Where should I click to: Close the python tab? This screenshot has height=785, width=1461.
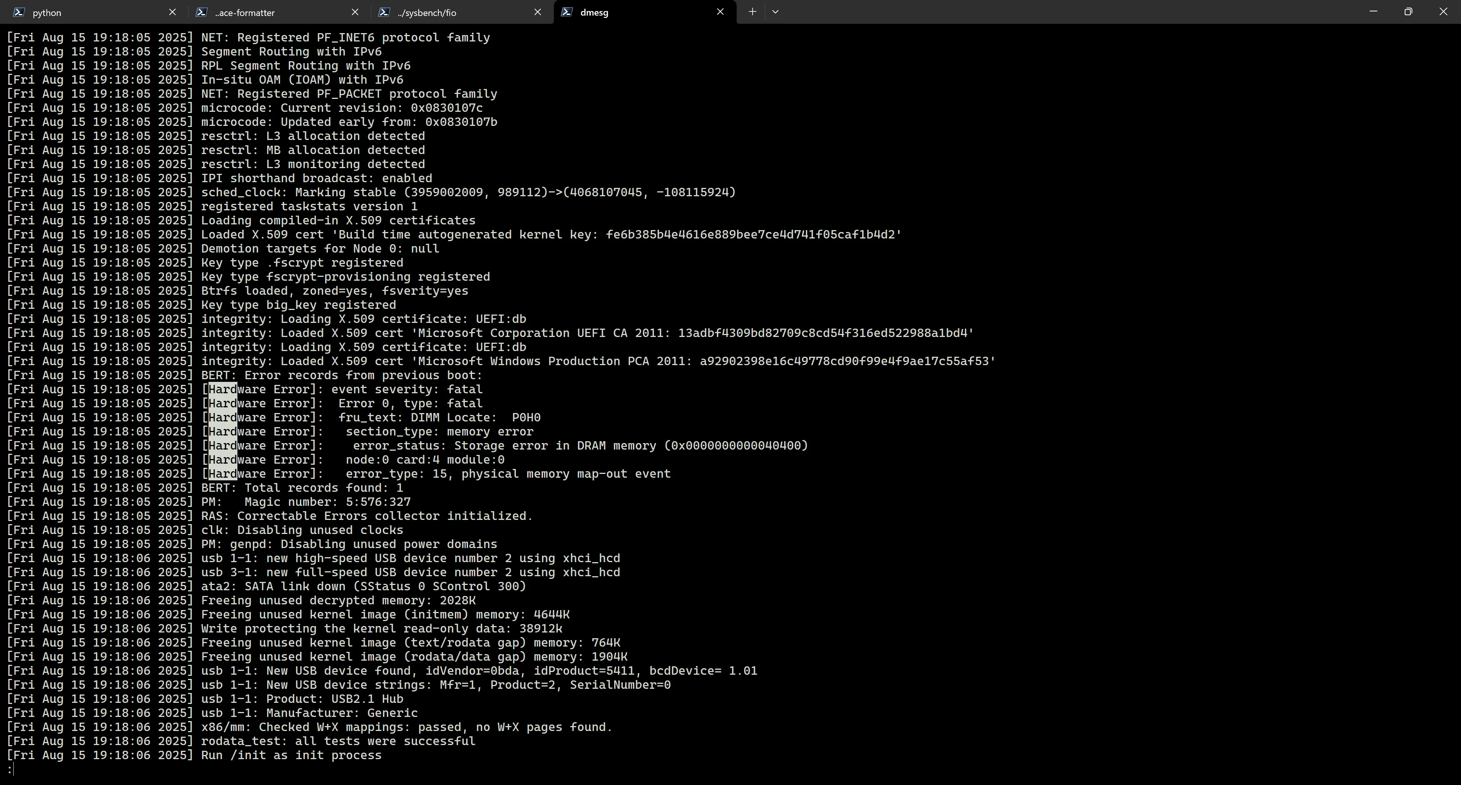pos(172,12)
